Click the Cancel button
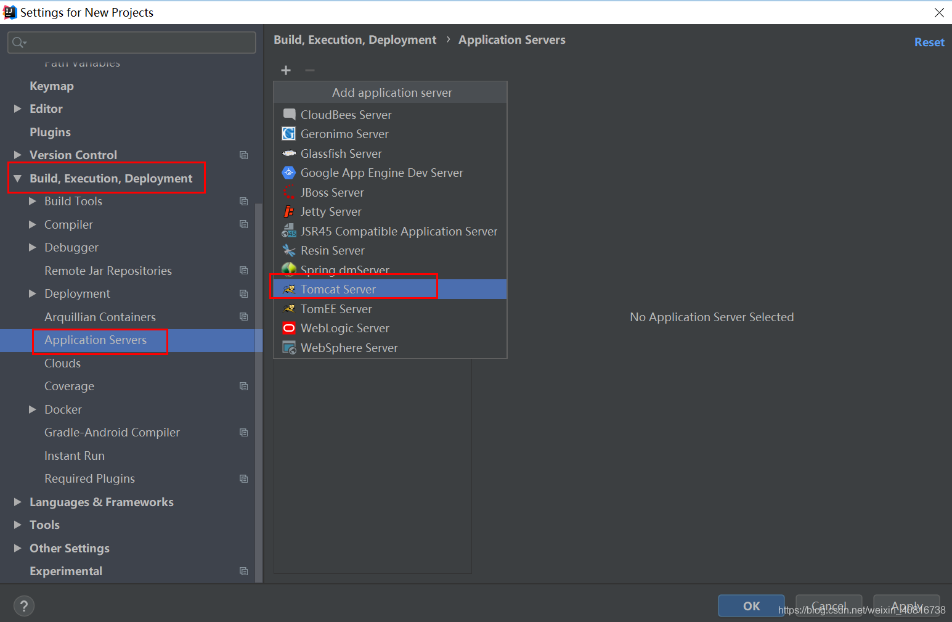Image resolution: width=952 pixels, height=622 pixels. point(829,606)
